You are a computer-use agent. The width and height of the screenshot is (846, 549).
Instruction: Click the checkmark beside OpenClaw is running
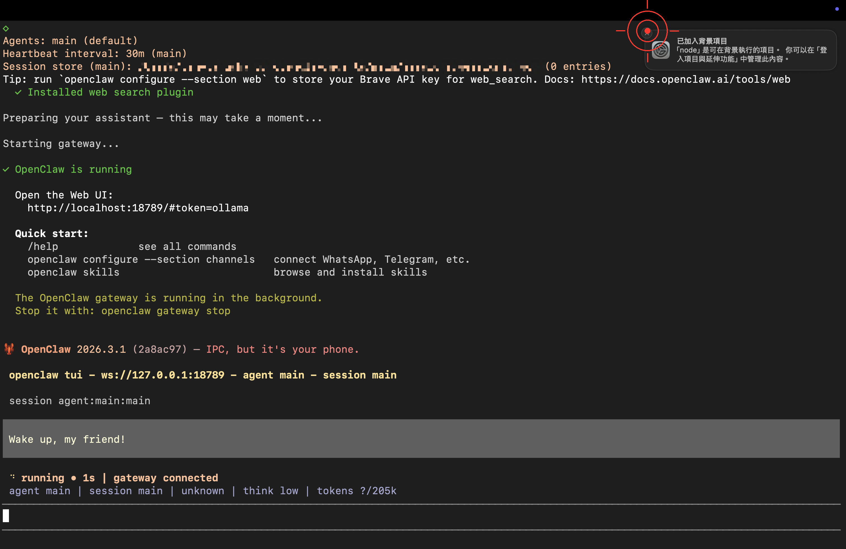[x=6, y=169]
